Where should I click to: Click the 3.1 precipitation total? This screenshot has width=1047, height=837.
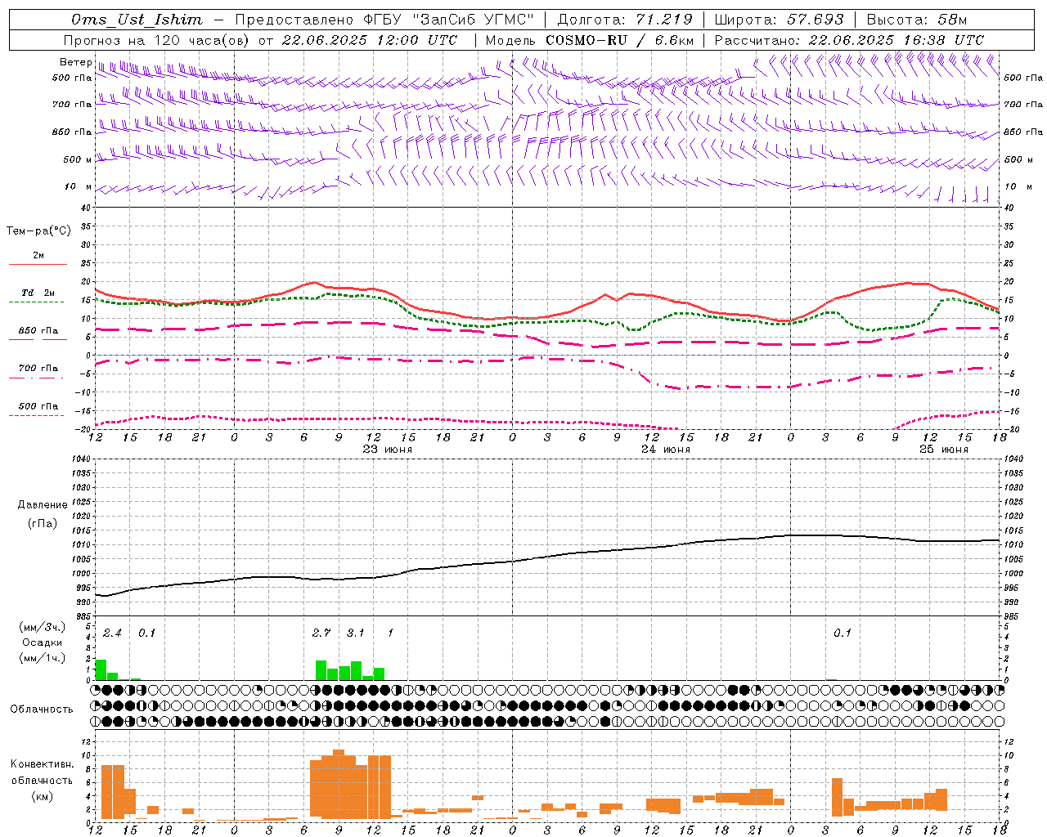[356, 633]
